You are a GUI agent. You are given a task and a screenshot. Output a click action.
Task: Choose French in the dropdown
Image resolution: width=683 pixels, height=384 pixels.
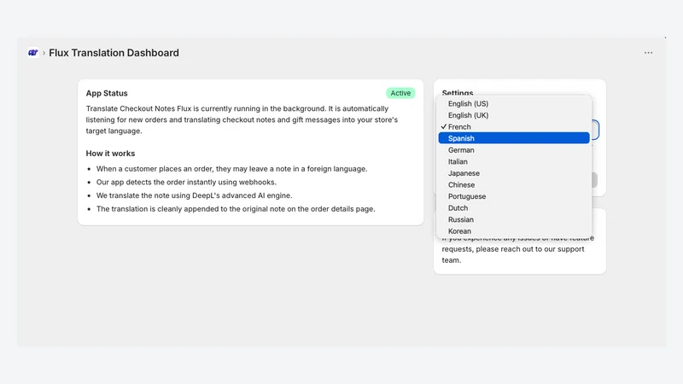coord(514,126)
